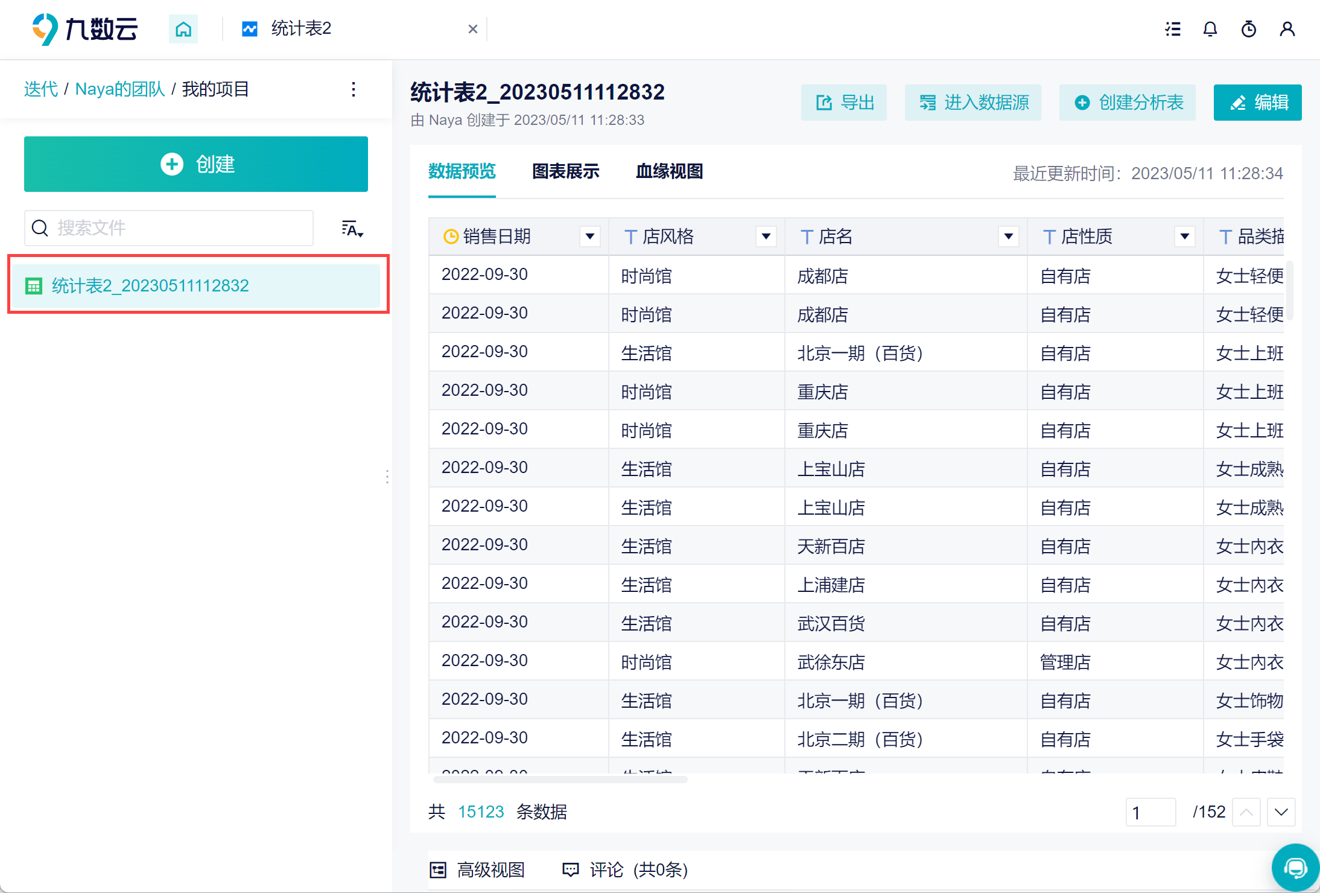Click the 九数云 logo
The width and height of the screenshot is (1320, 893).
coord(84,28)
